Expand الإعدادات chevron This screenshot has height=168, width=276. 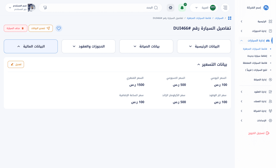241,121
